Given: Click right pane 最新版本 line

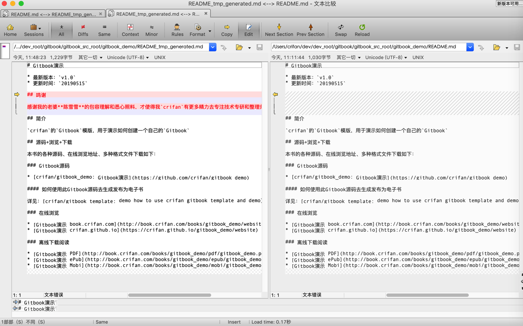Looking at the screenshot, I should tap(309, 77).
